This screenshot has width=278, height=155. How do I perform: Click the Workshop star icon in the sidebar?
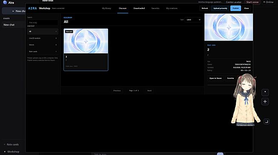click(5, 152)
